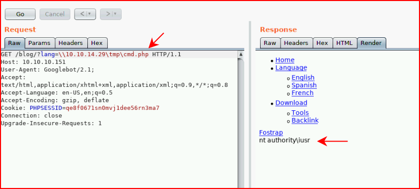Click the Cancel button

click(55, 14)
